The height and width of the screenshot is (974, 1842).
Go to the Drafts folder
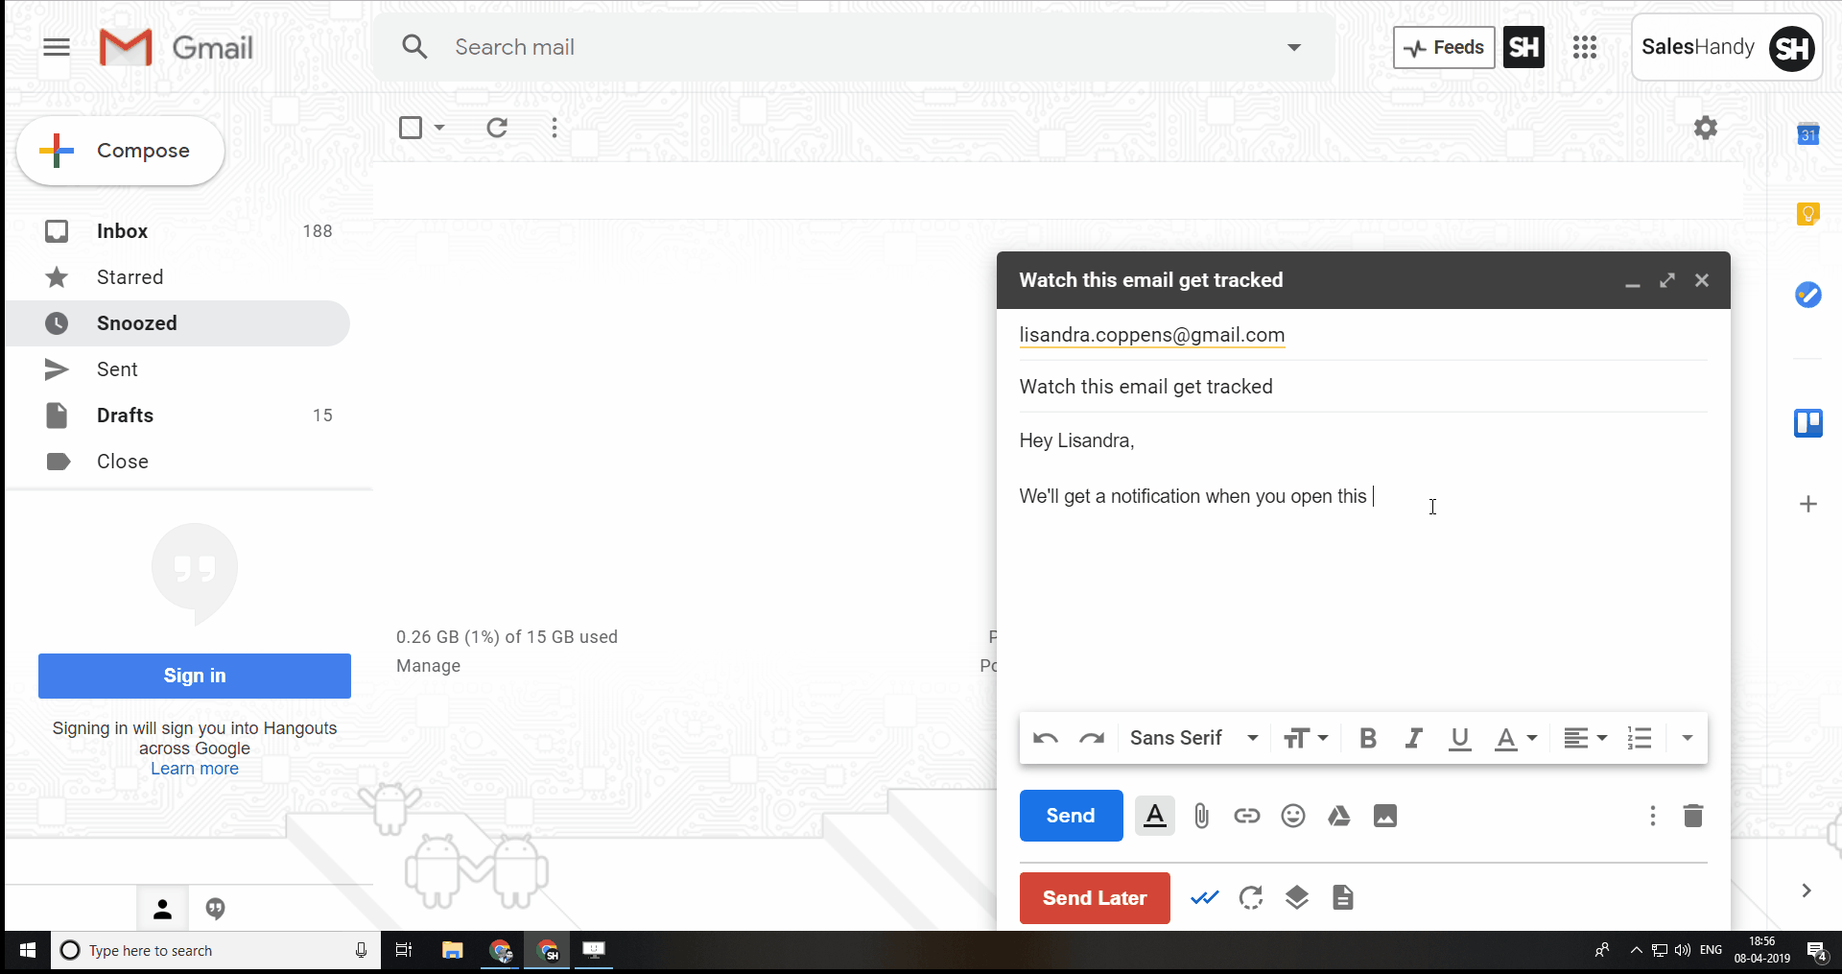click(125, 416)
